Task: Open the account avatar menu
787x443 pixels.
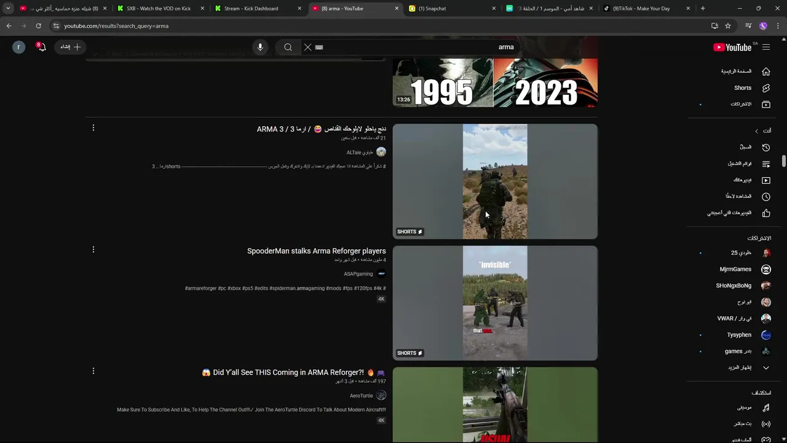Action: pos(18,47)
